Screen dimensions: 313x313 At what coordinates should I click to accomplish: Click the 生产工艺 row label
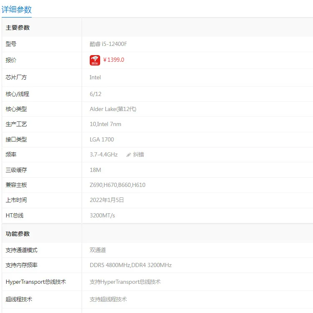coord(16,124)
